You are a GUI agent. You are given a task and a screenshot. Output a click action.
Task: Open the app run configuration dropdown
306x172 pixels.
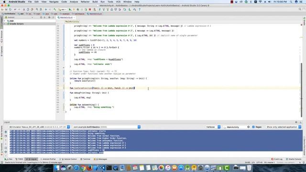pos(63,10)
